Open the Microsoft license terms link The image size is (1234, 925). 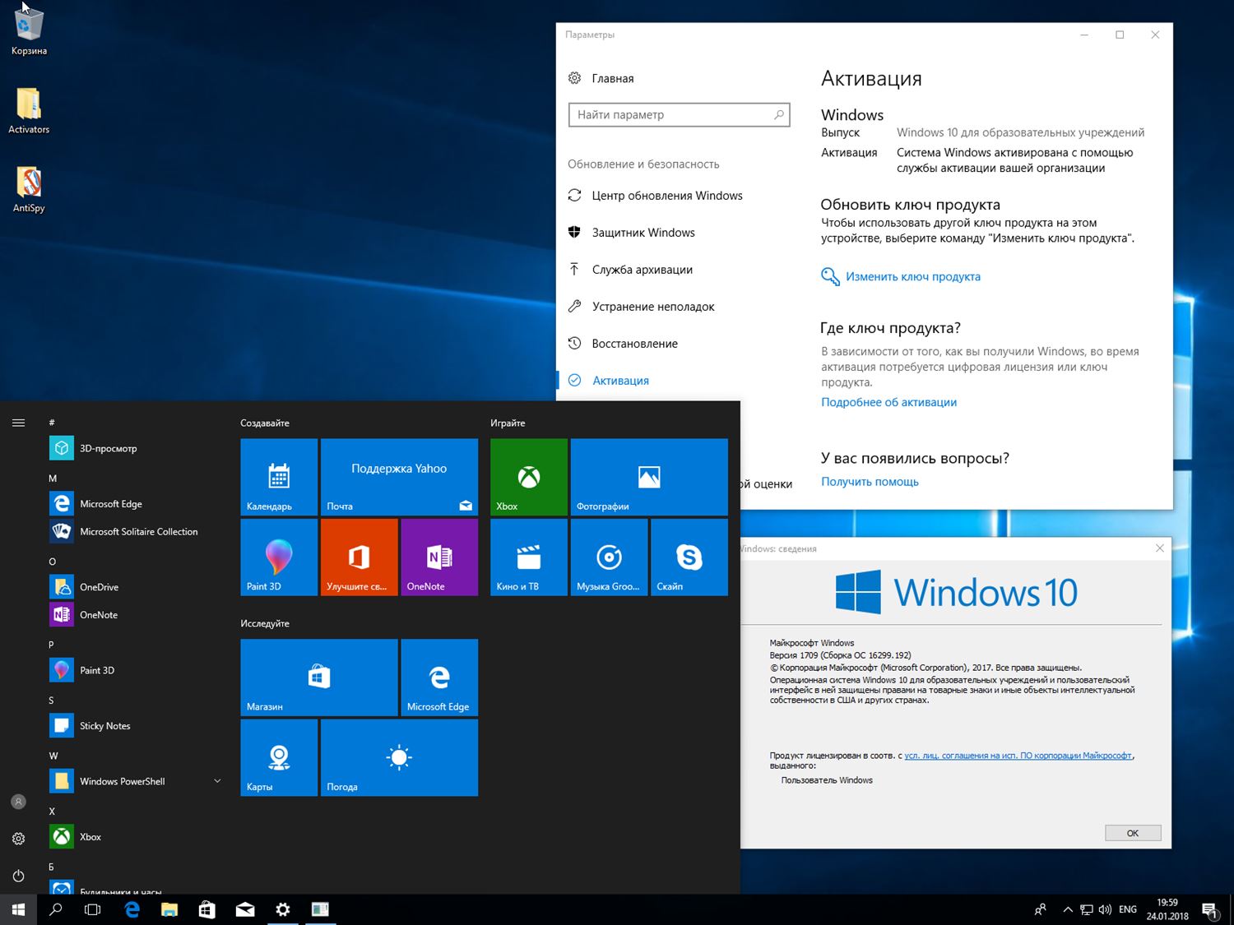(x=1018, y=756)
